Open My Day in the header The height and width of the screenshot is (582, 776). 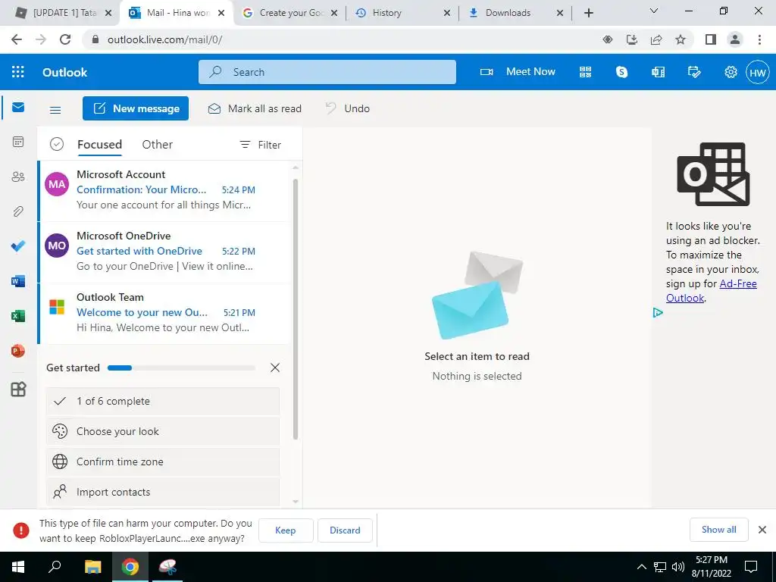click(694, 72)
